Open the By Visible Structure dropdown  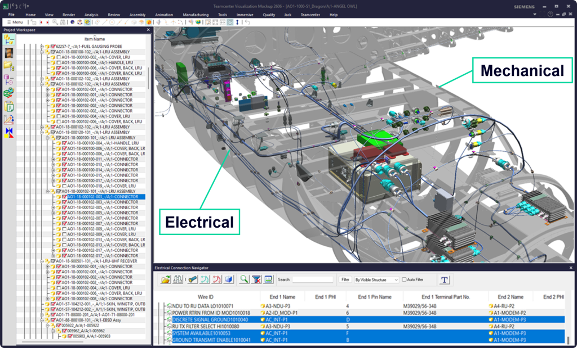pyautogui.click(x=376, y=280)
